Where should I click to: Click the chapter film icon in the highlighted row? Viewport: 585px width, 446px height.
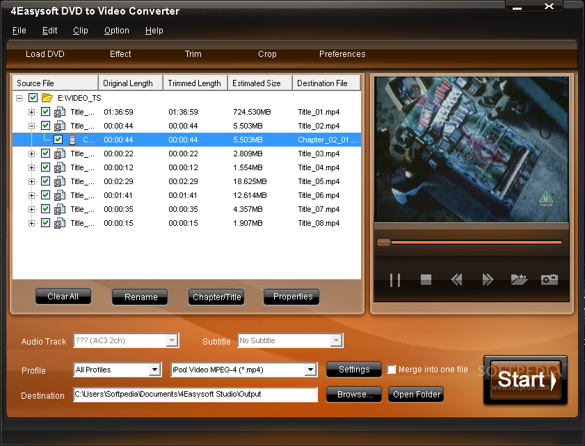[x=72, y=140]
